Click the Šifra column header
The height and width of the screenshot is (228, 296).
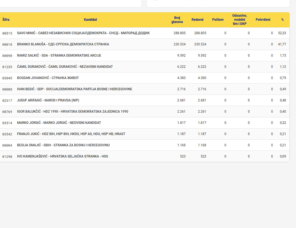click(6, 20)
